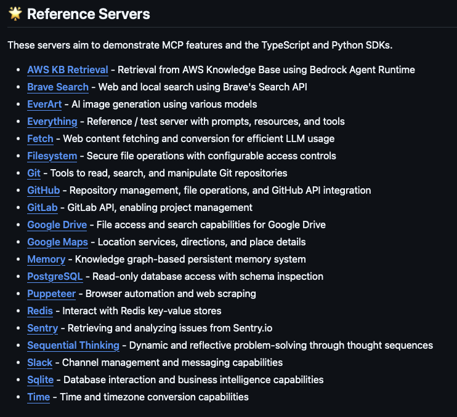457x417 pixels.
Task: Open the Sentry server link
Action: (42, 328)
